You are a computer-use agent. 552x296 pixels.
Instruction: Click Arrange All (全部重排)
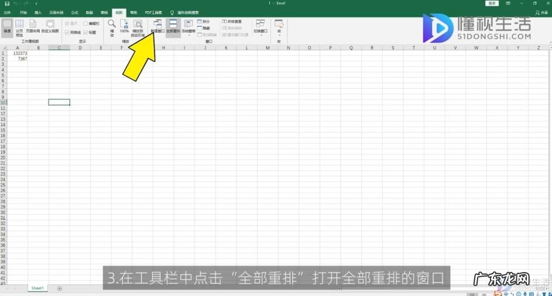tap(173, 27)
